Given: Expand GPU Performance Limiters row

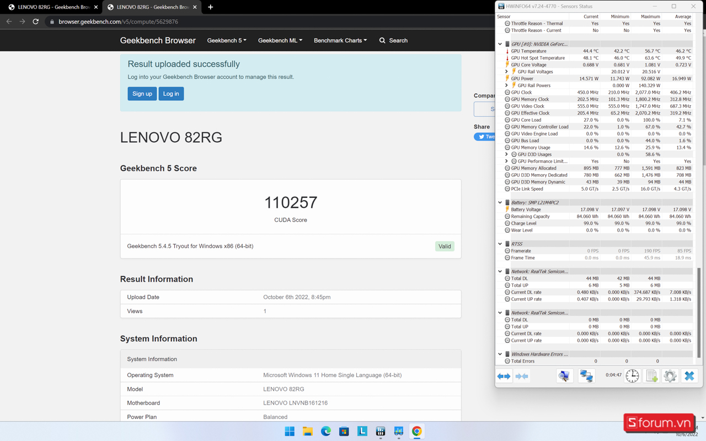Looking at the screenshot, I should tap(507, 162).
